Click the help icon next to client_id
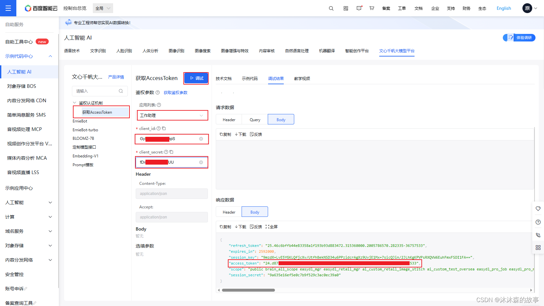Image resolution: width=544 pixels, height=306 pixels. point(159,128)
